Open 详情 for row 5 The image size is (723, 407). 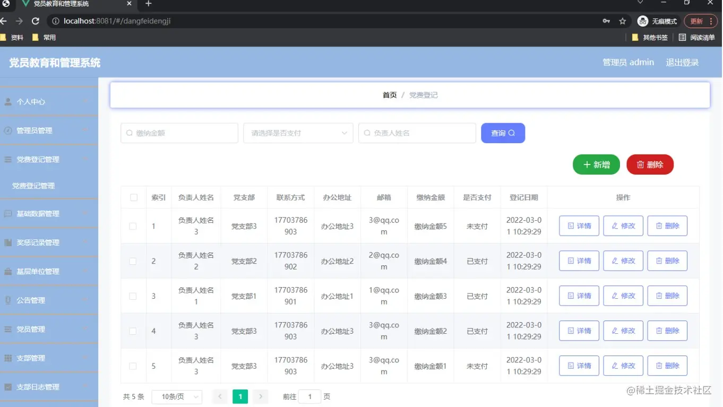tap(579, 366)
